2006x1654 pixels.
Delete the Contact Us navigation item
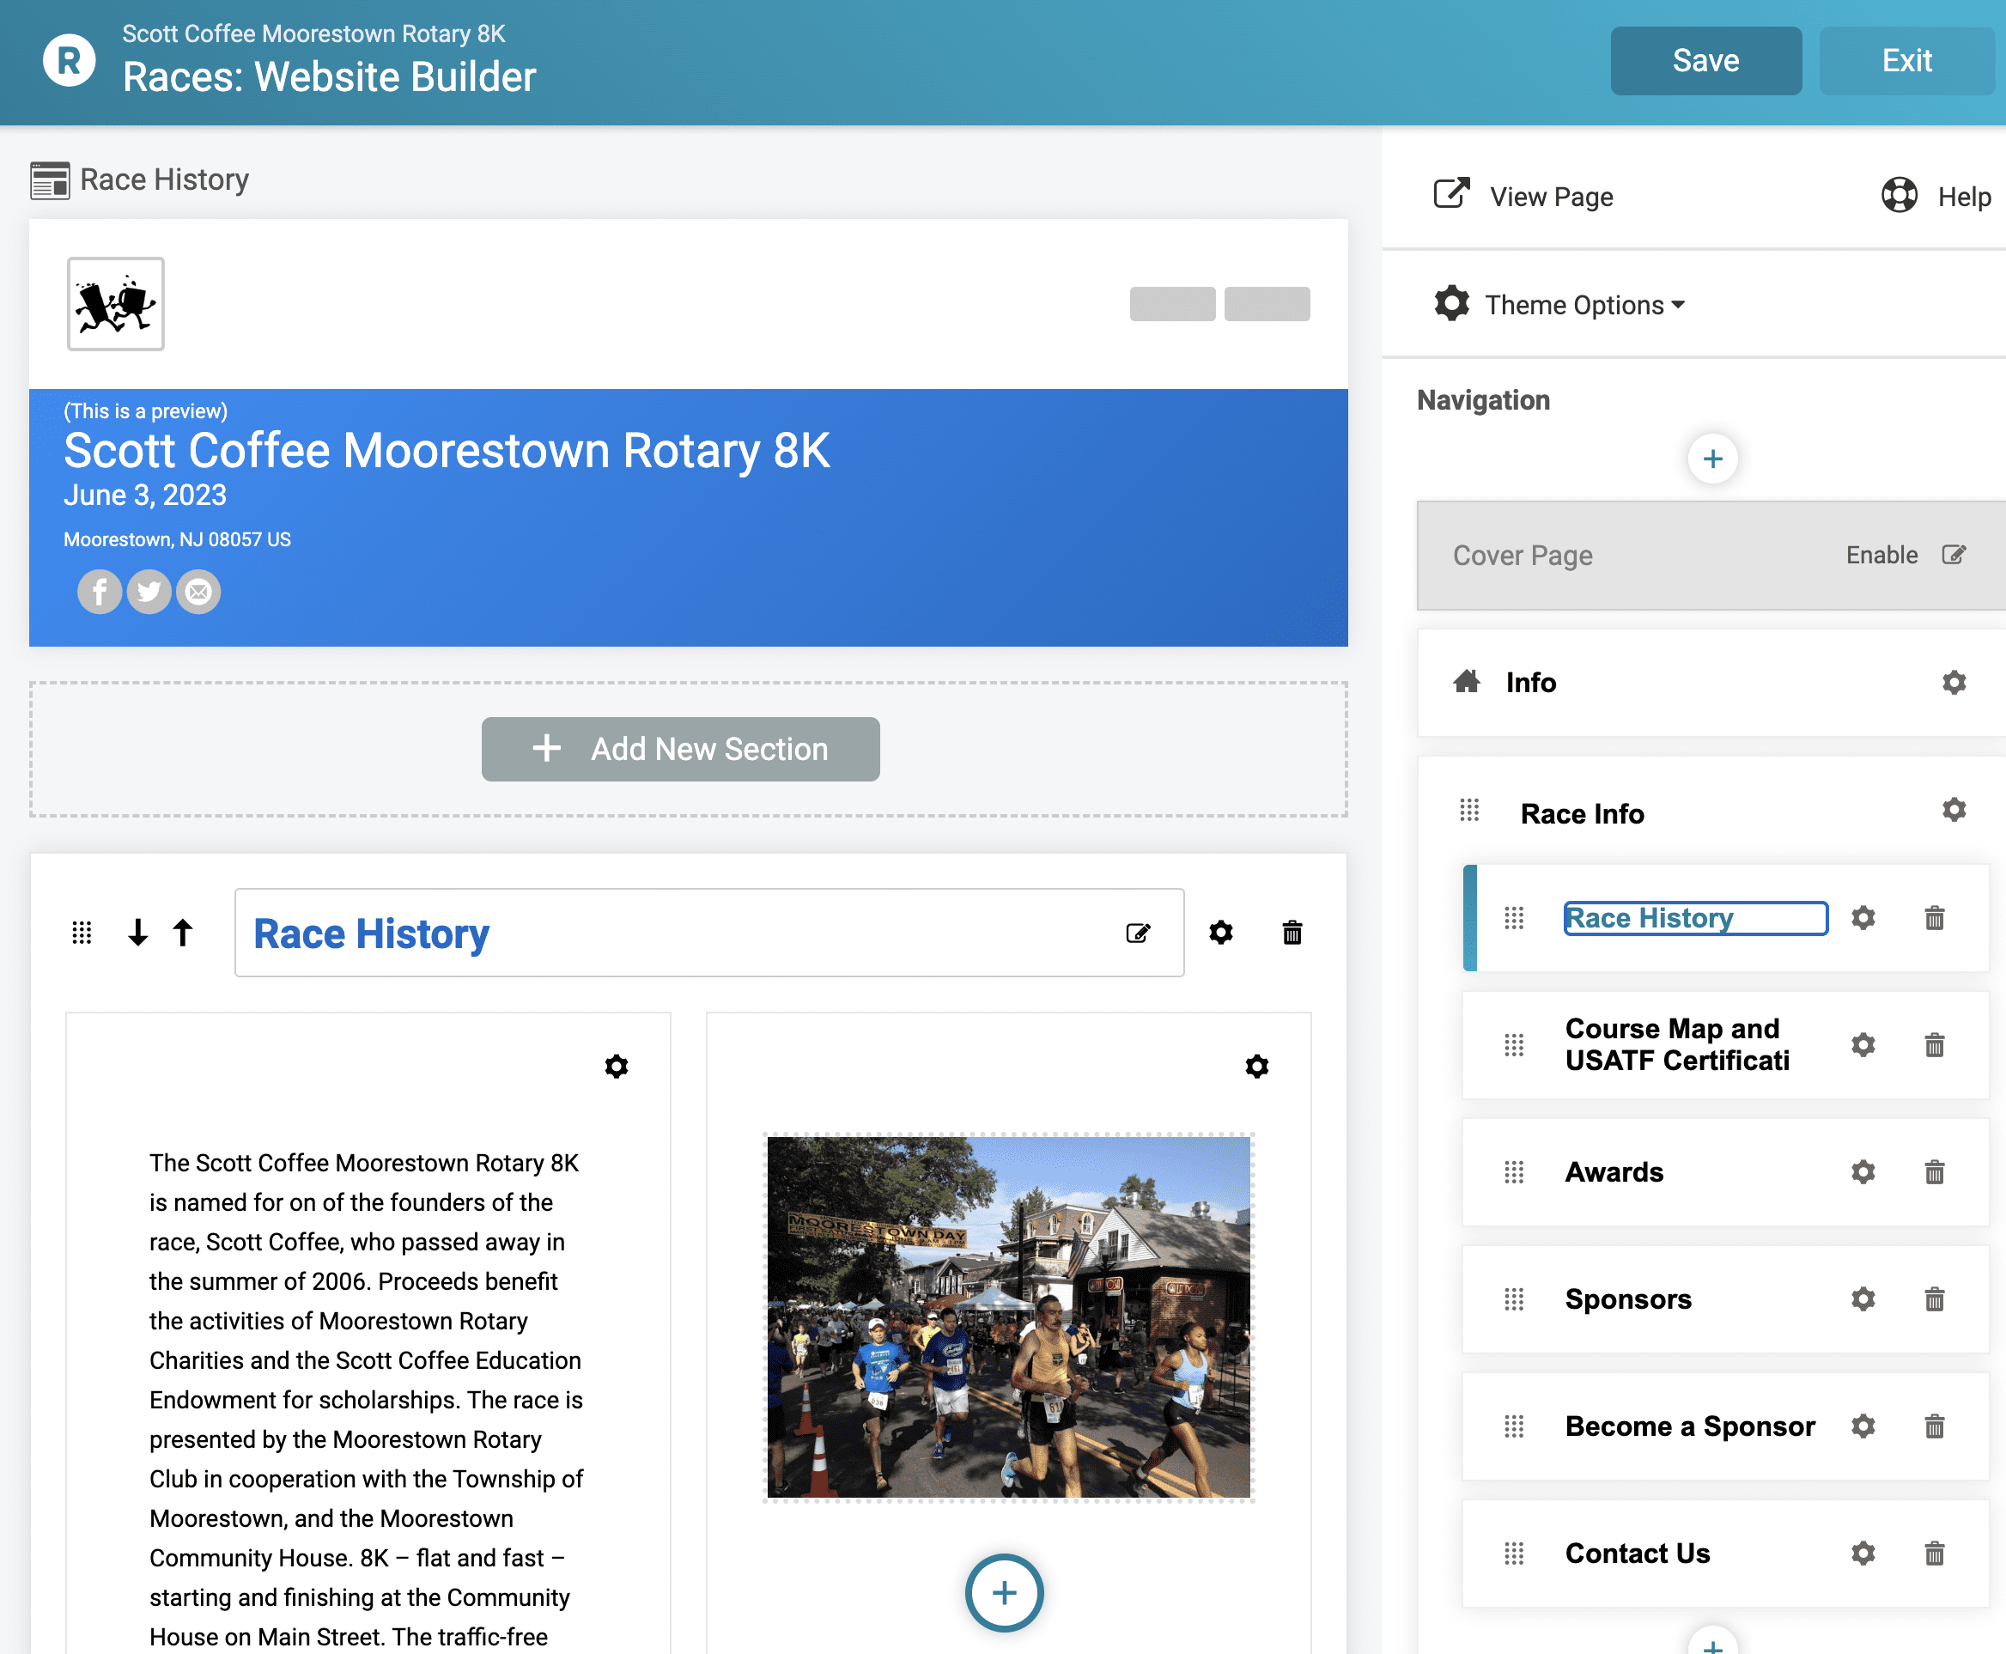[x=1935, y=1554]
